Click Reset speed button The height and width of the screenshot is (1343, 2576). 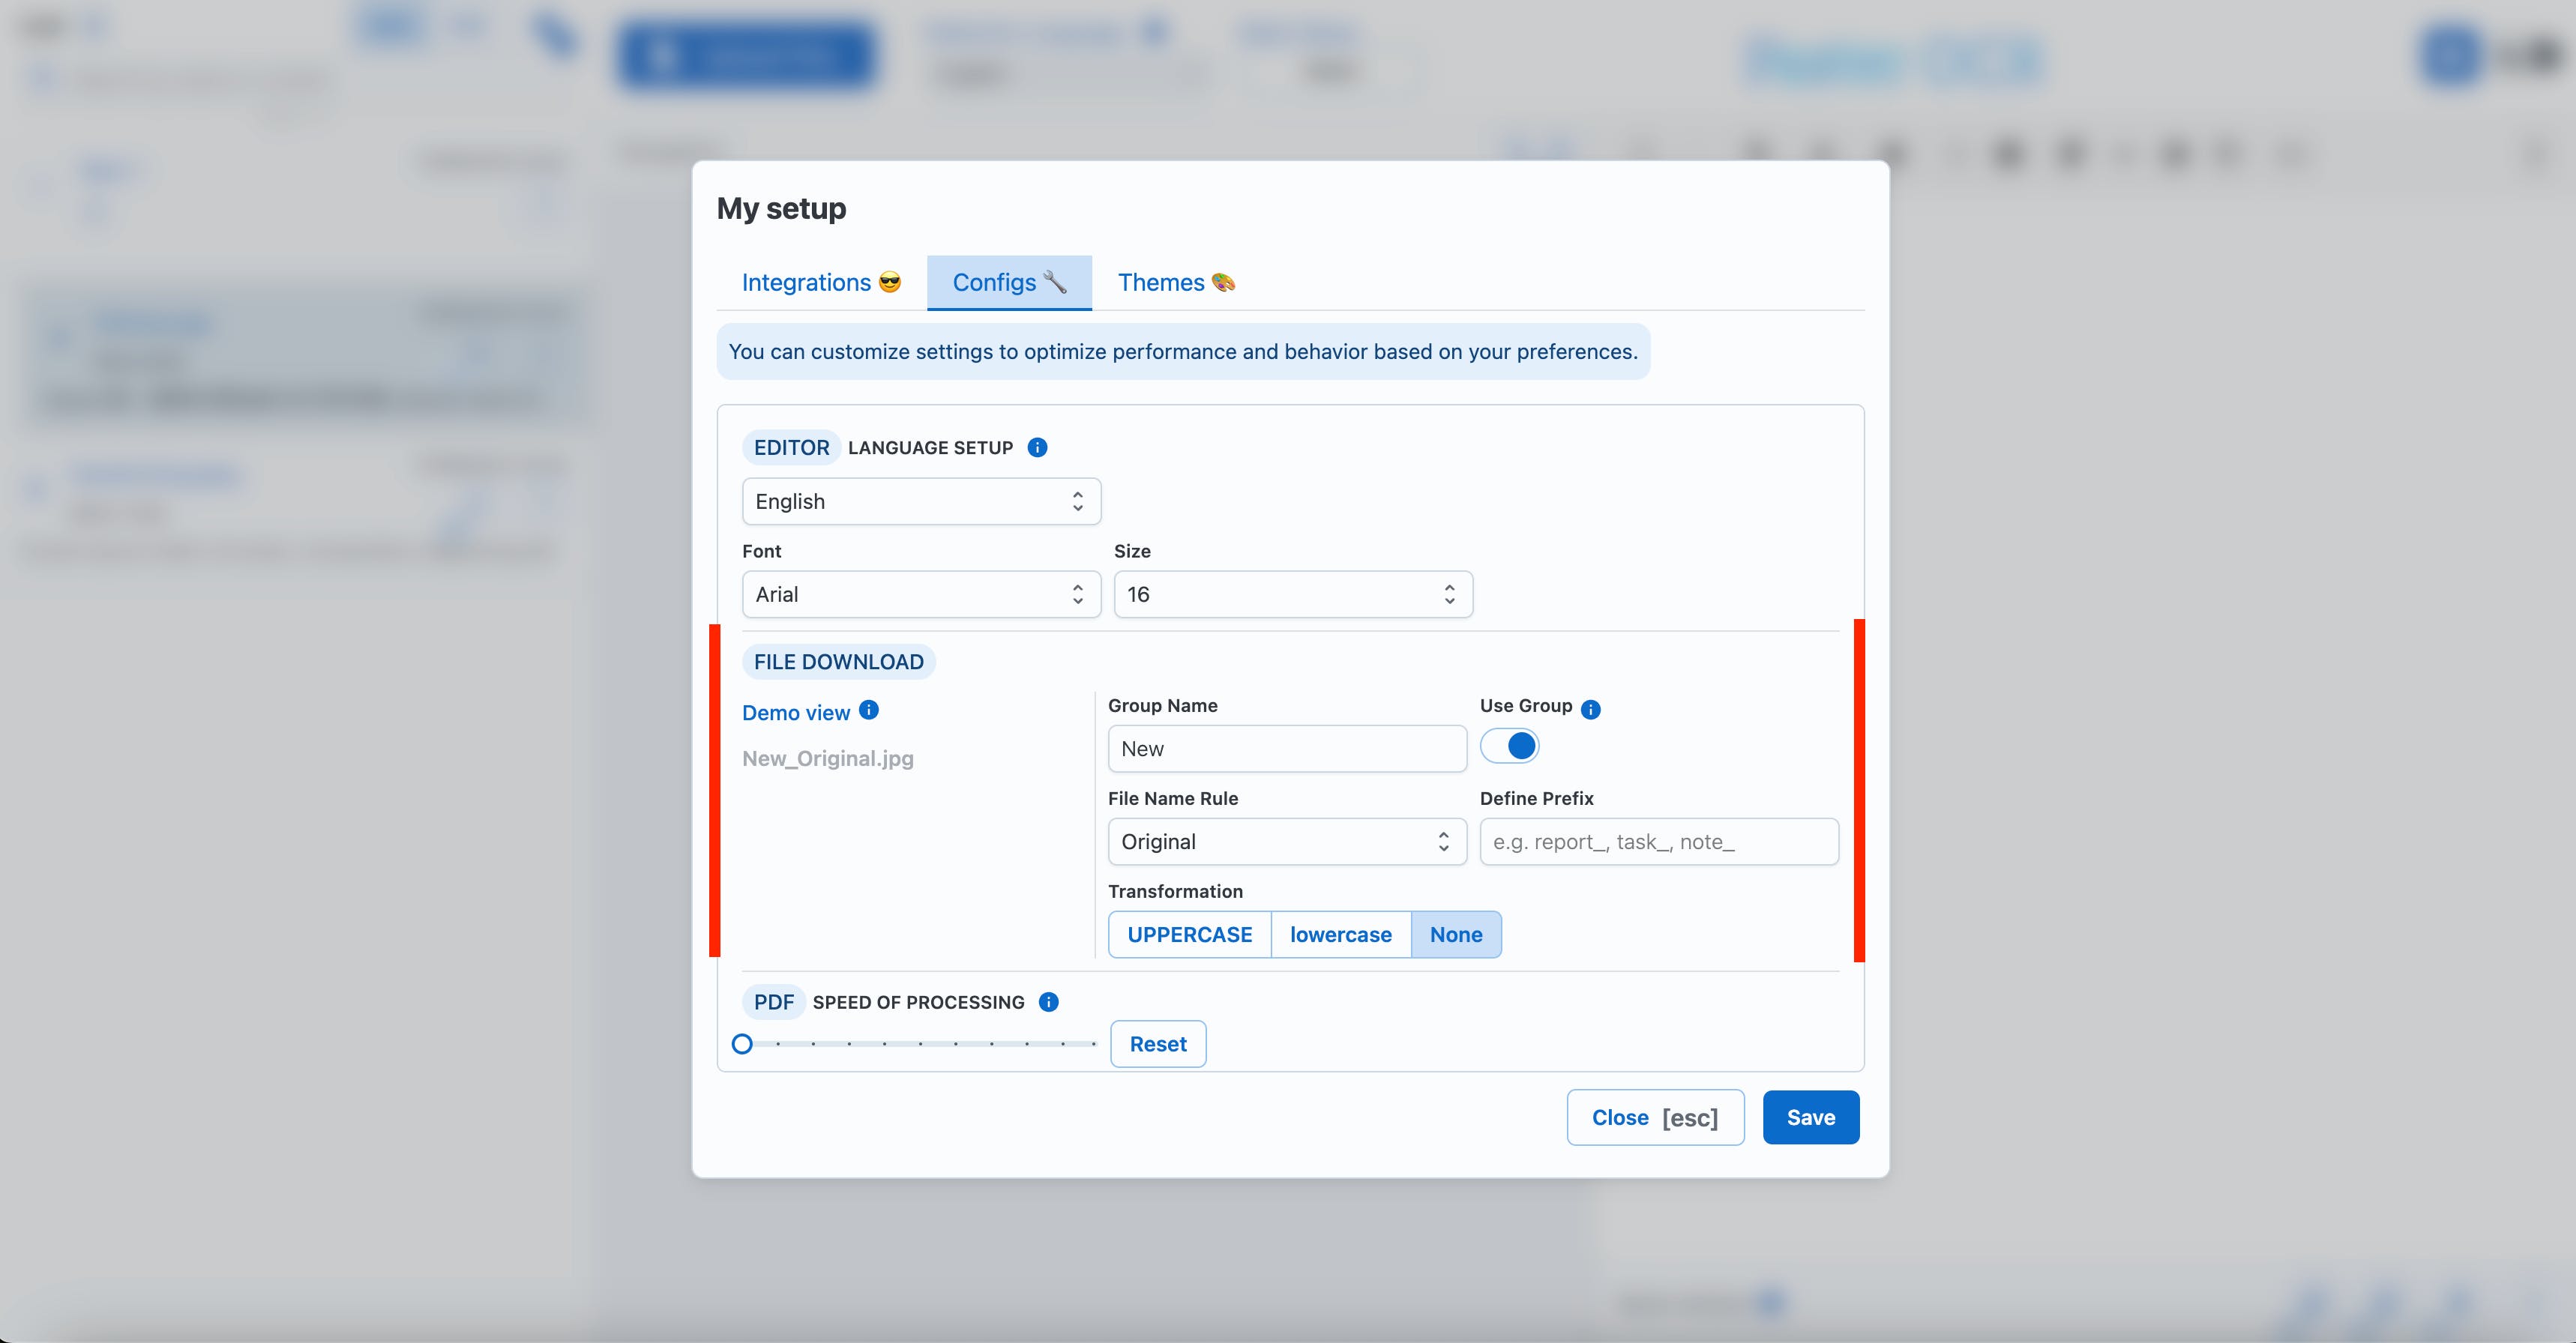tap(1158, 1044)
